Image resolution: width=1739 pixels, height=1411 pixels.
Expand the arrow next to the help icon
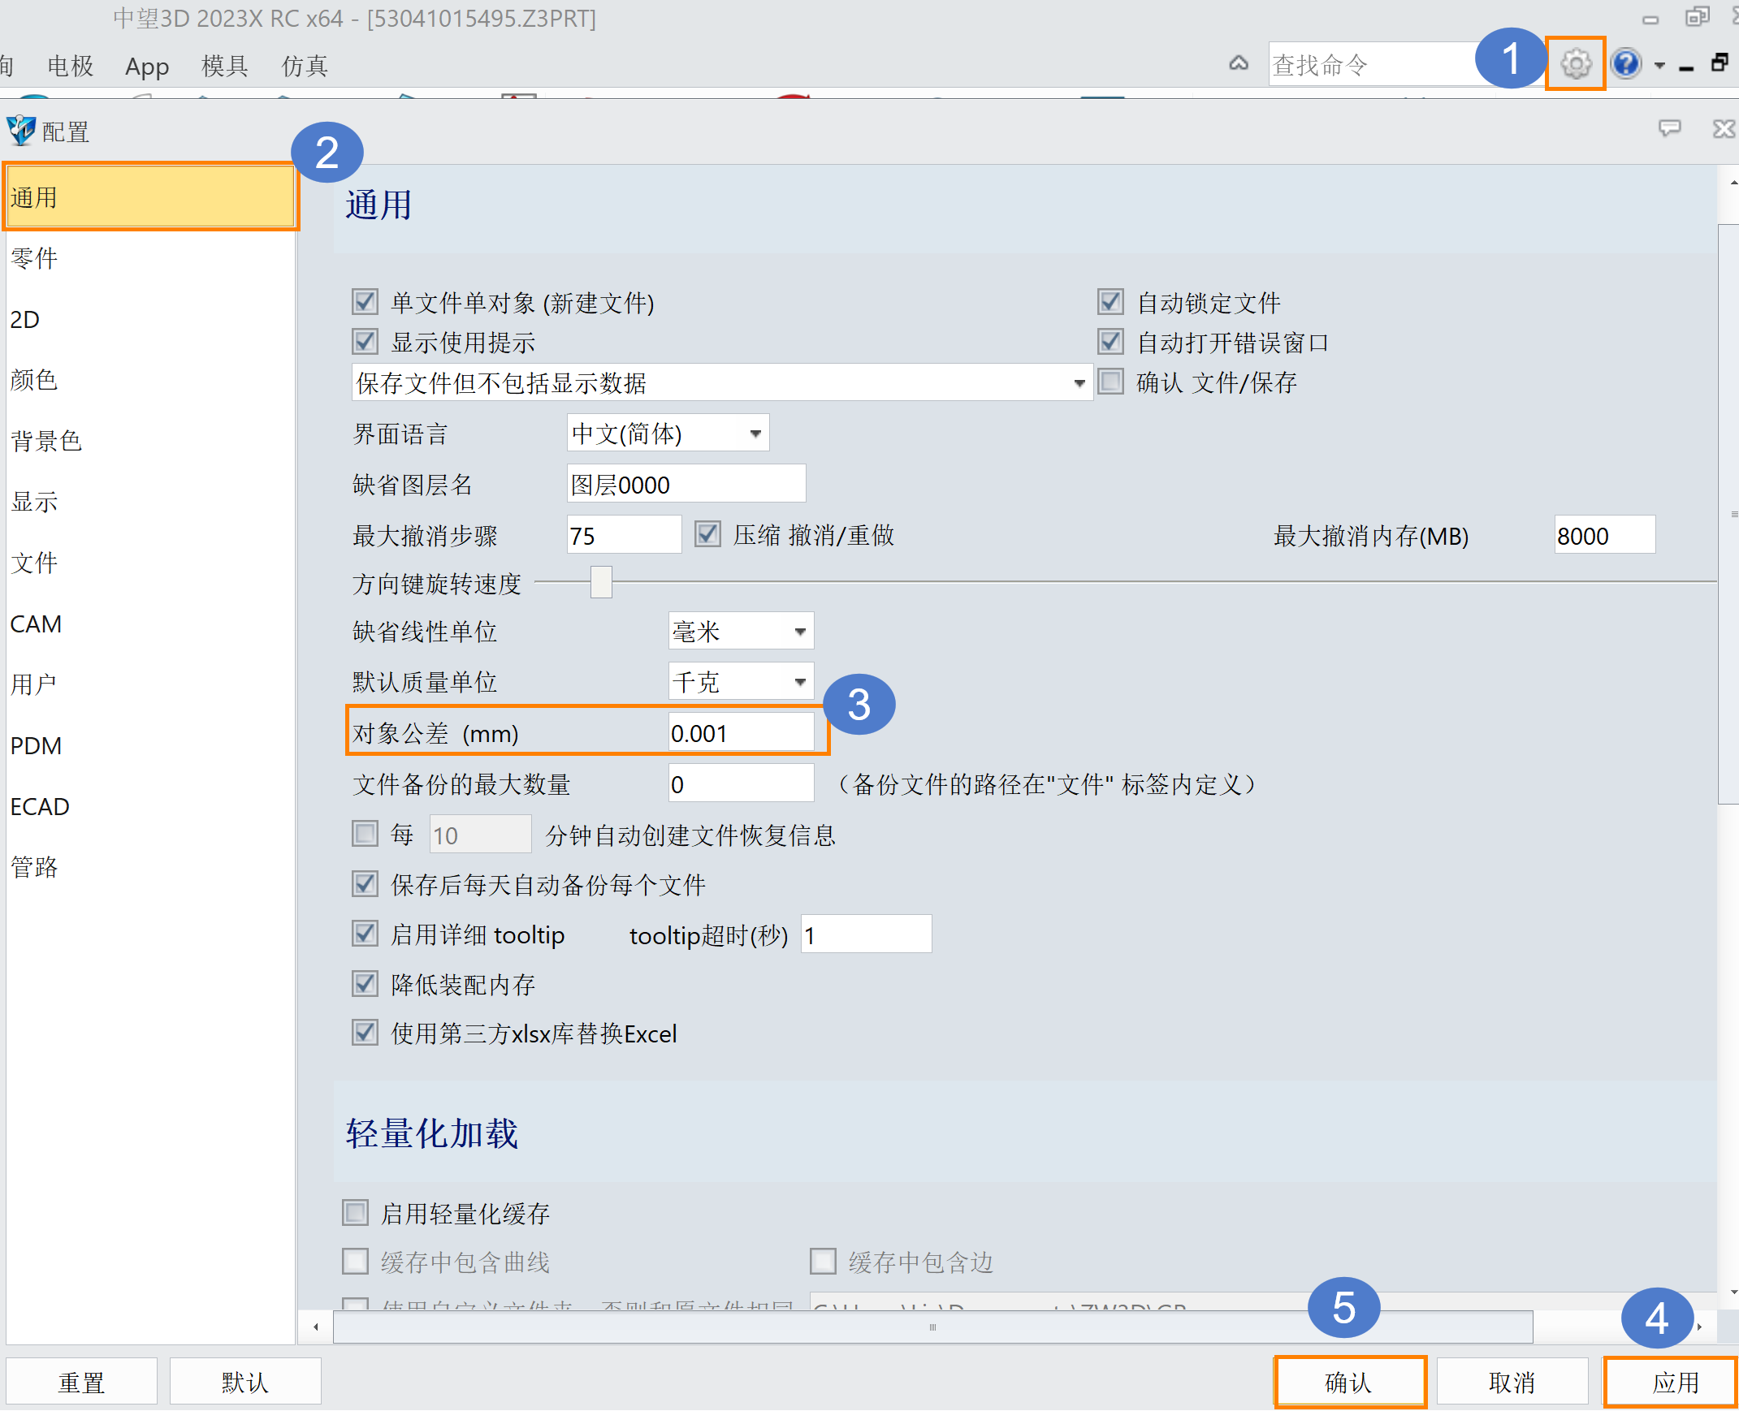click(x=1659, y=65)
